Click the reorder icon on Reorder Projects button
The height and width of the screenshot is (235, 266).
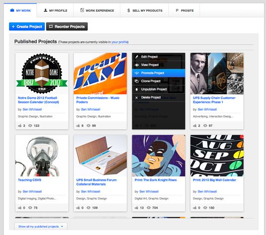[x=51, y=26]
